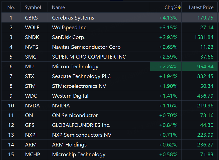Open SUPER MICRO COMPUTER INC row
219x160 pixels.
[x=110, y=57]
